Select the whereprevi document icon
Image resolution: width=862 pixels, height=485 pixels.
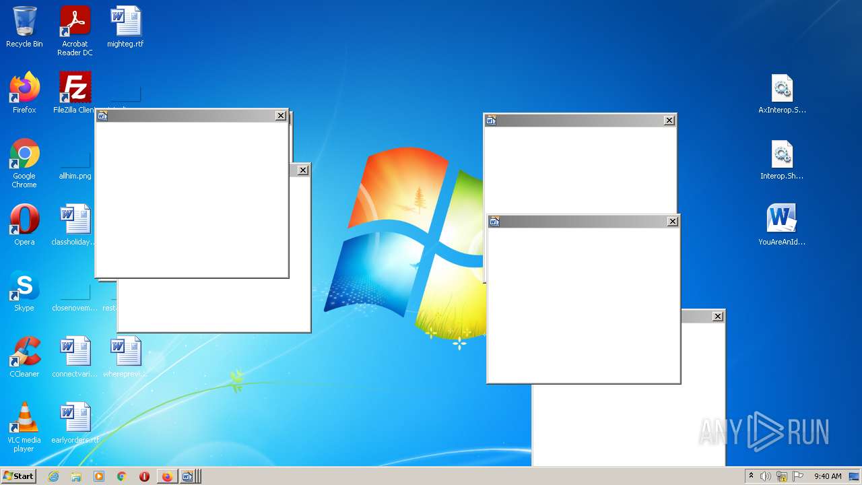[125, 357]
